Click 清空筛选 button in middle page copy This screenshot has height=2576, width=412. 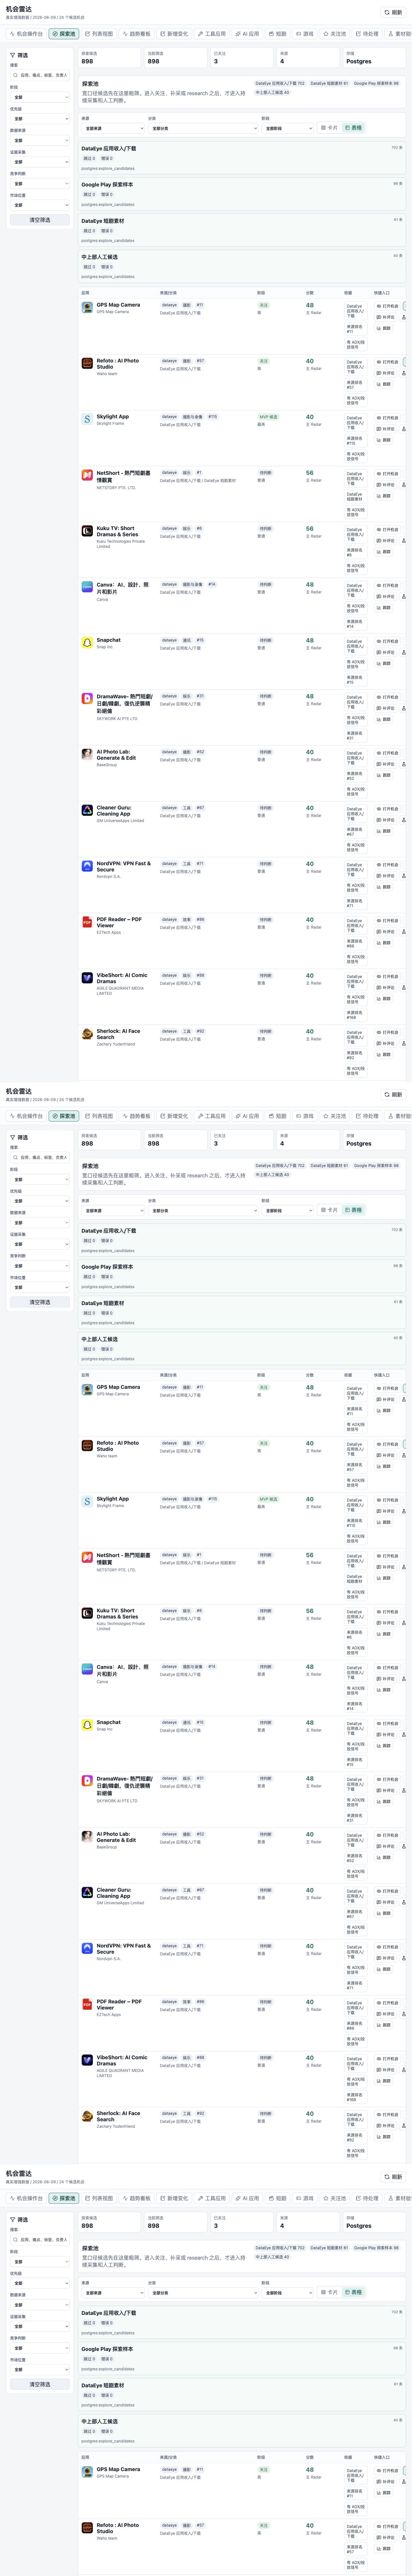(x=40, y=1302)
